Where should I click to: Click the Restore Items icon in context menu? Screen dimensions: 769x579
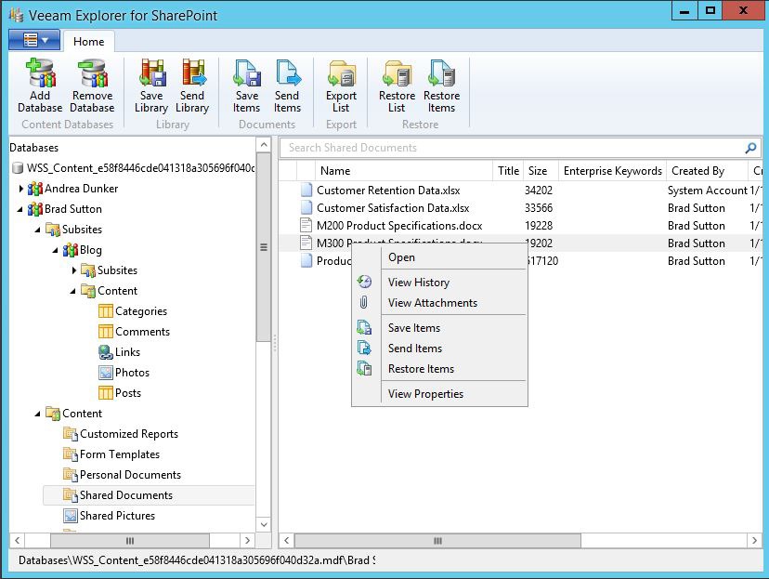pos(364,369)
